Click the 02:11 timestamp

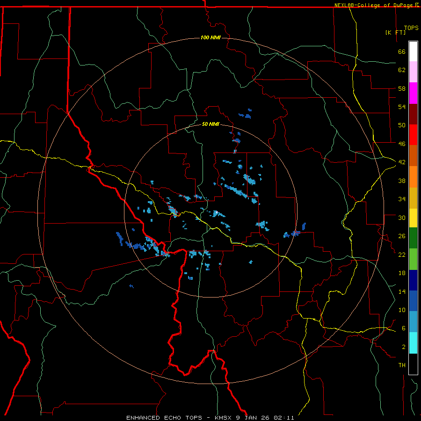[284, 418]
